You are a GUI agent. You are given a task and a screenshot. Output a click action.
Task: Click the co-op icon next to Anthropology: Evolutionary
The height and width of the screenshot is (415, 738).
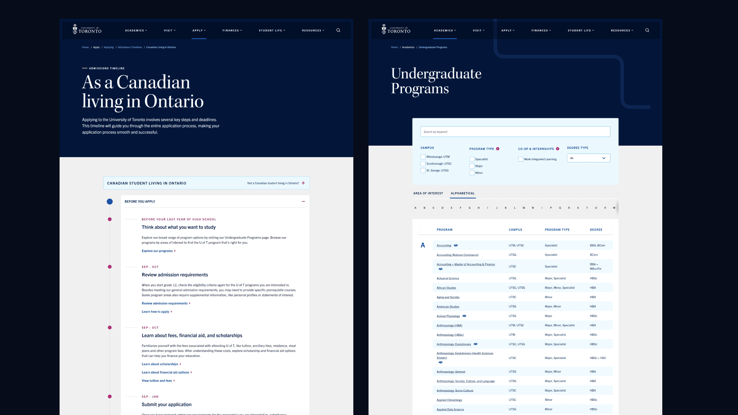coord(475,344)
